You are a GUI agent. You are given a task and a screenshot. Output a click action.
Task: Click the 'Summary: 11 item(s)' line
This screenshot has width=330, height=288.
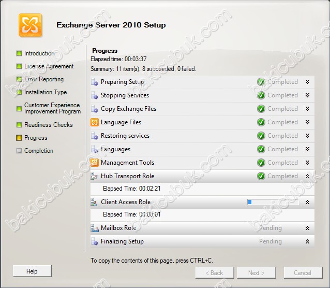pos(143,69)
